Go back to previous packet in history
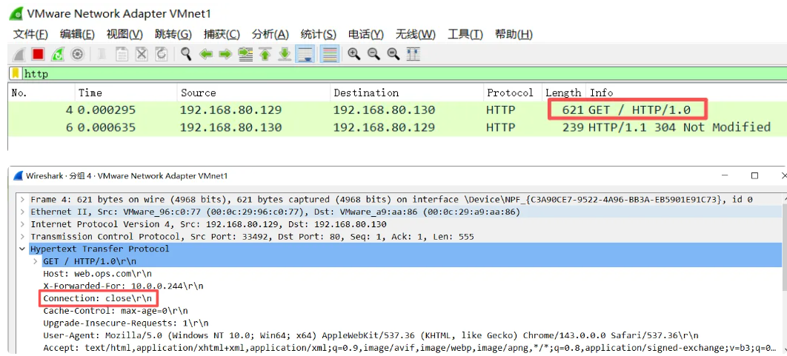The width and height of the screenshot is (787, 356). pos(206,54)
